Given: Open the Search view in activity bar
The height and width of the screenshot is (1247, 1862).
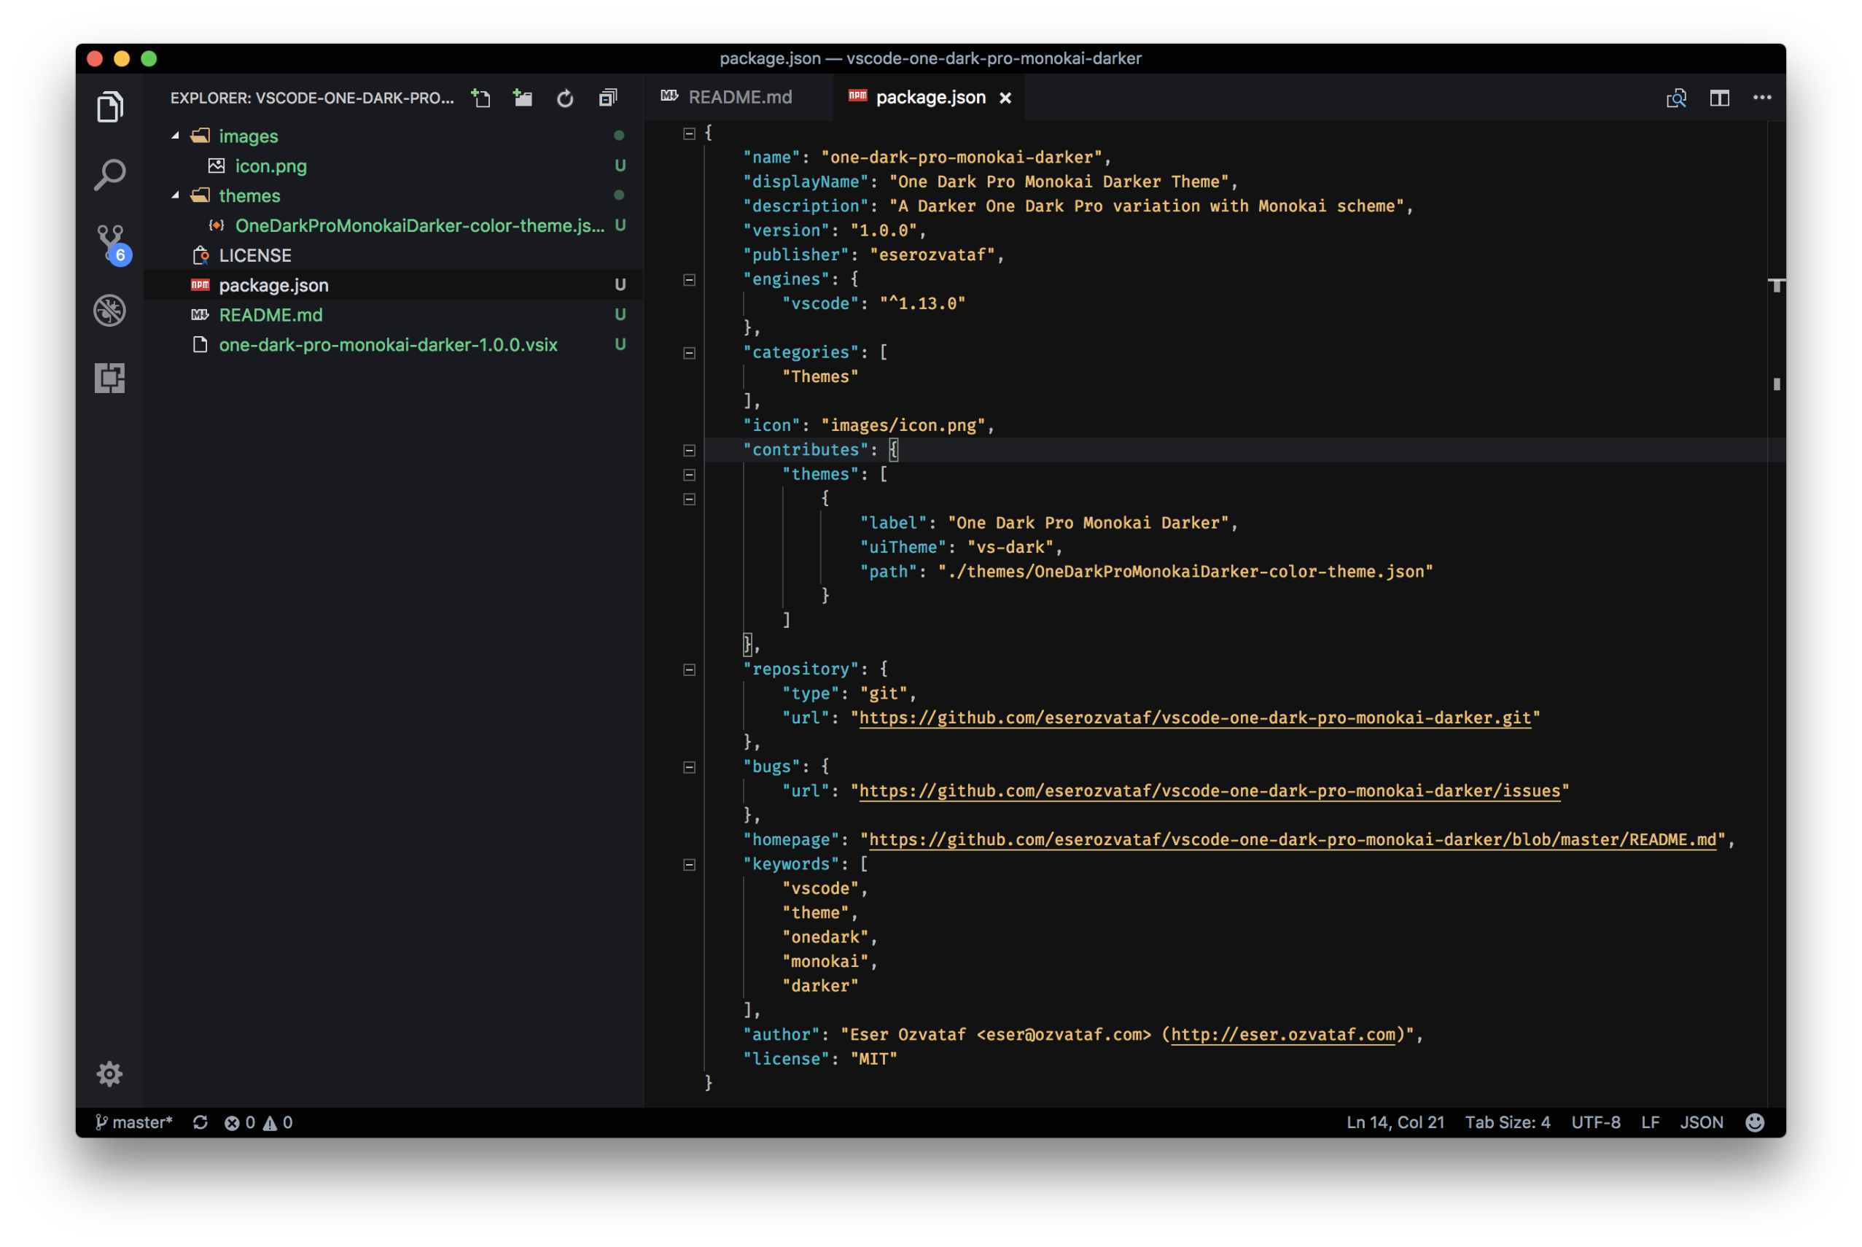Looking at the screenshot, I should click(109, 174).
